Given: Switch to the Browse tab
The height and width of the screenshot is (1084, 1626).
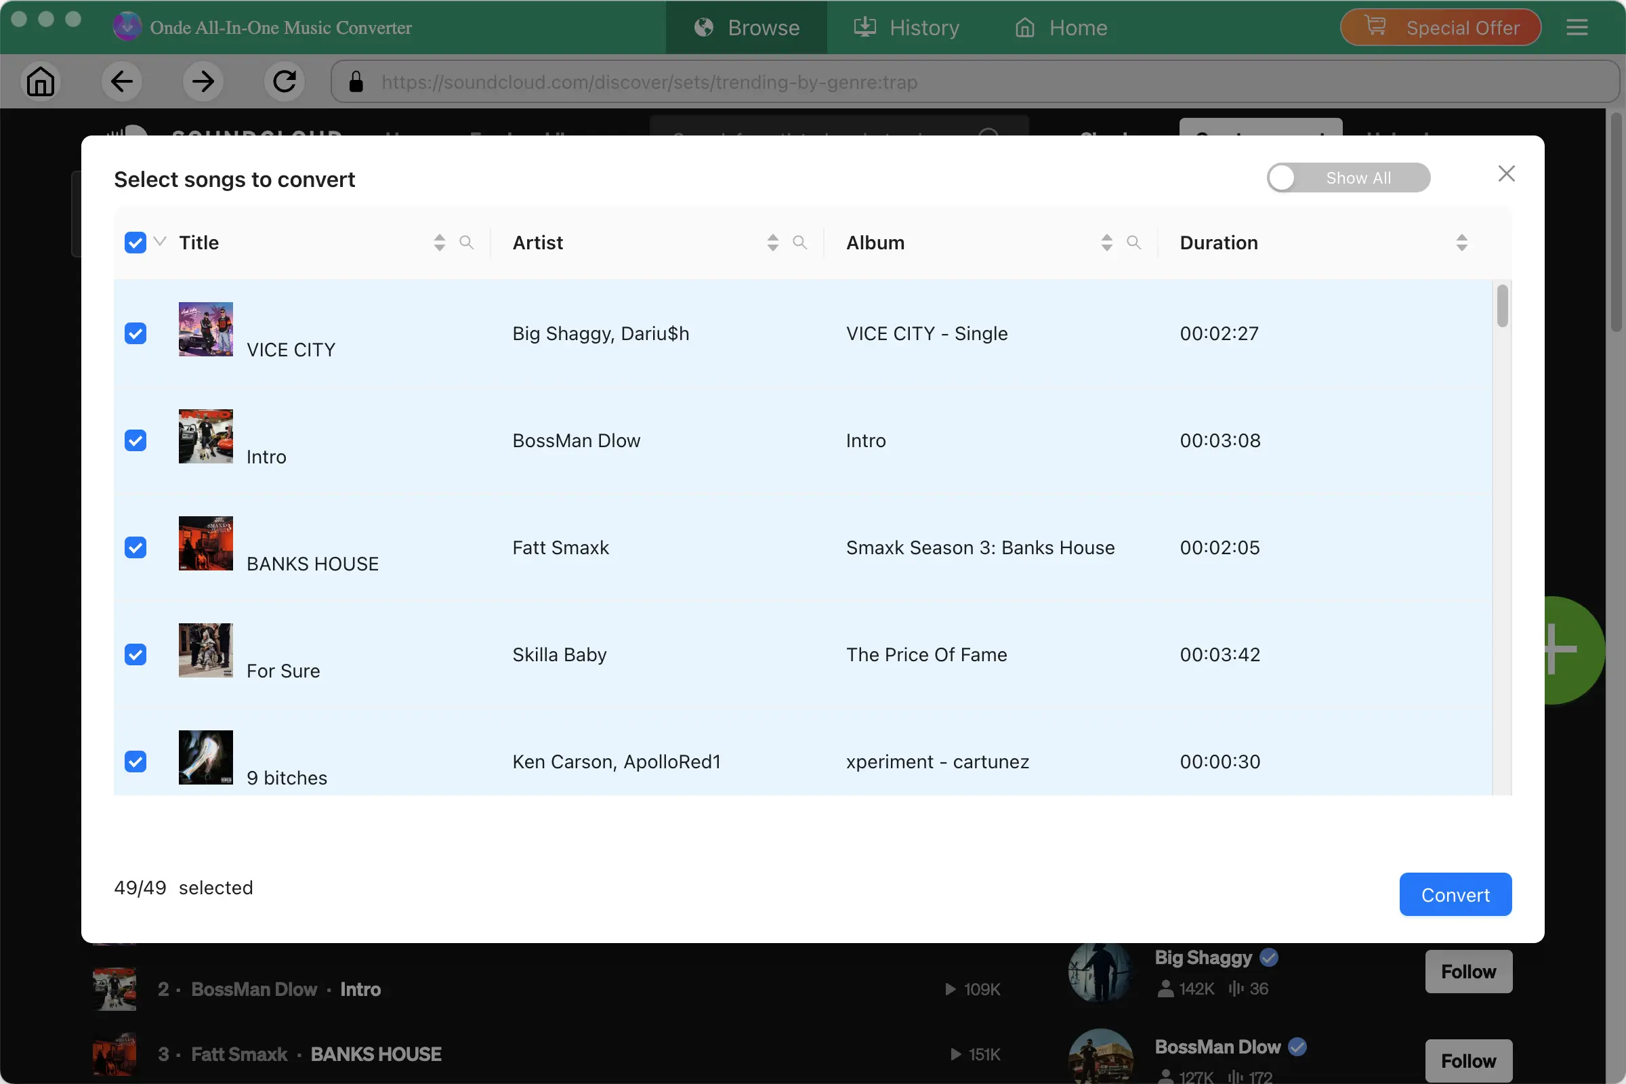Looking at the screenshot, I should pyautogui.click(x=746, y=27).
